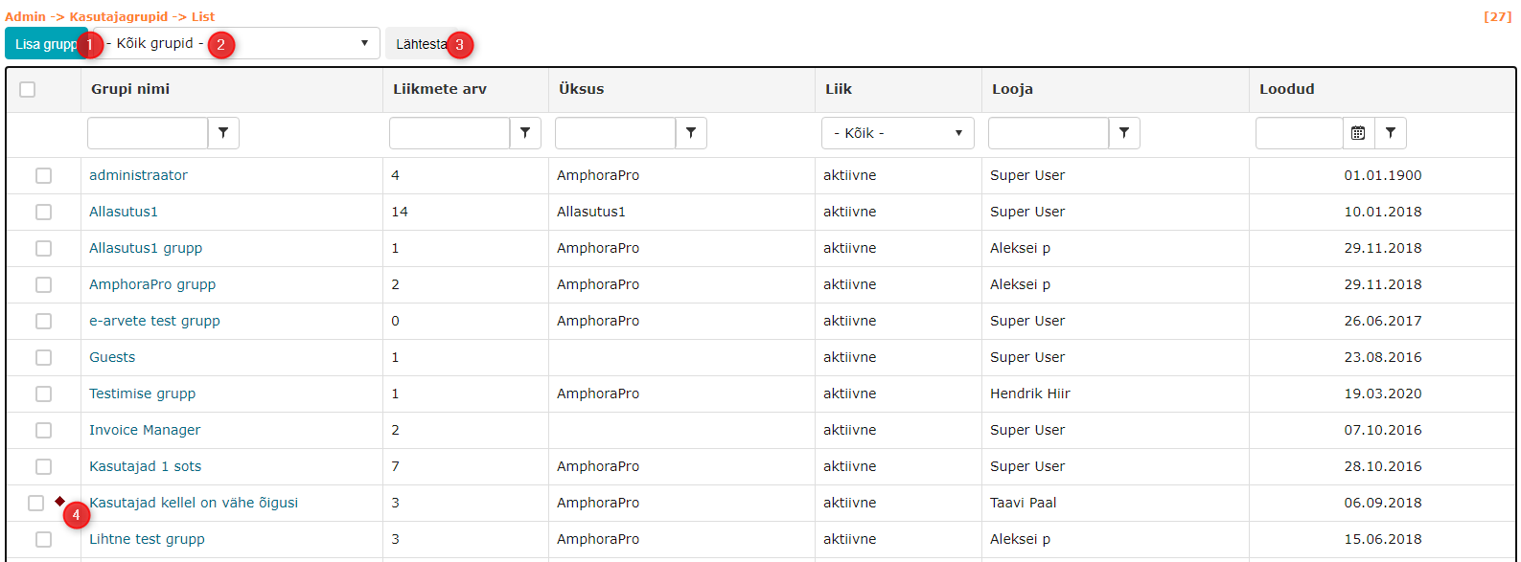1521x562 pixels.
Task: Select the Guests row checkbox
Action: pos(43,357)
